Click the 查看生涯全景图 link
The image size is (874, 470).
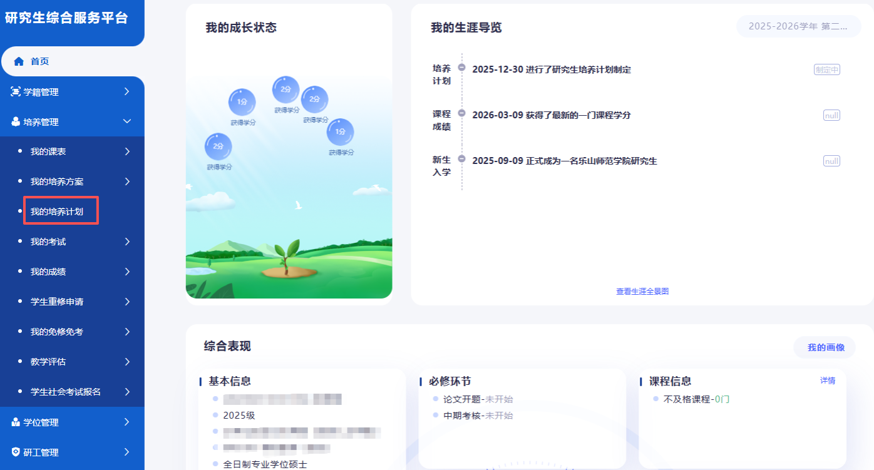[x=642, y=292]
